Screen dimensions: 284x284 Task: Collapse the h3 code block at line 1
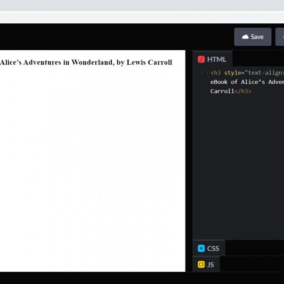tap(207, 73)
